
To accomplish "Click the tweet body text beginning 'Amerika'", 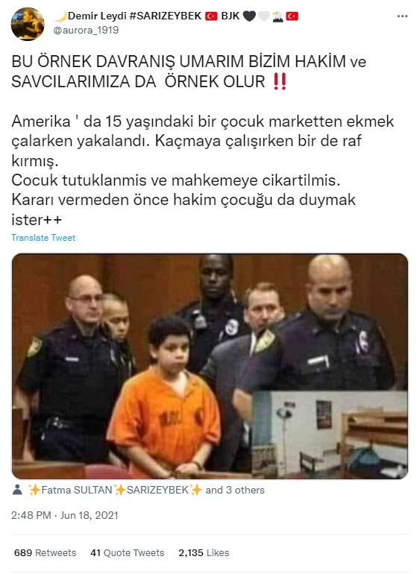I will tap(203, 170).
